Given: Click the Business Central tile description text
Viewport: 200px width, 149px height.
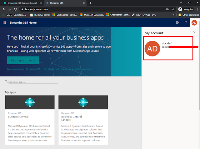Looking at the screenshot, I should [30, 133].
